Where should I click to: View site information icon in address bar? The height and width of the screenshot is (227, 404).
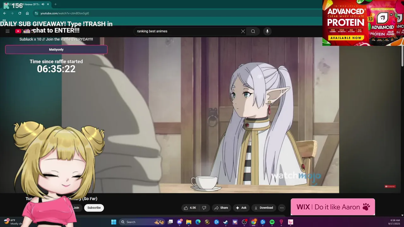pyautogui.click(x=36, y=13)
